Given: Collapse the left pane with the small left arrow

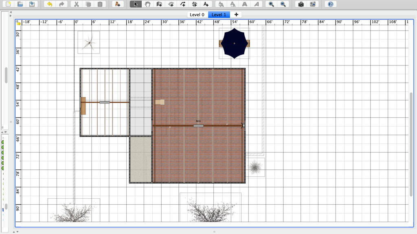Looking at the screenshot, I should pos(11,12).
